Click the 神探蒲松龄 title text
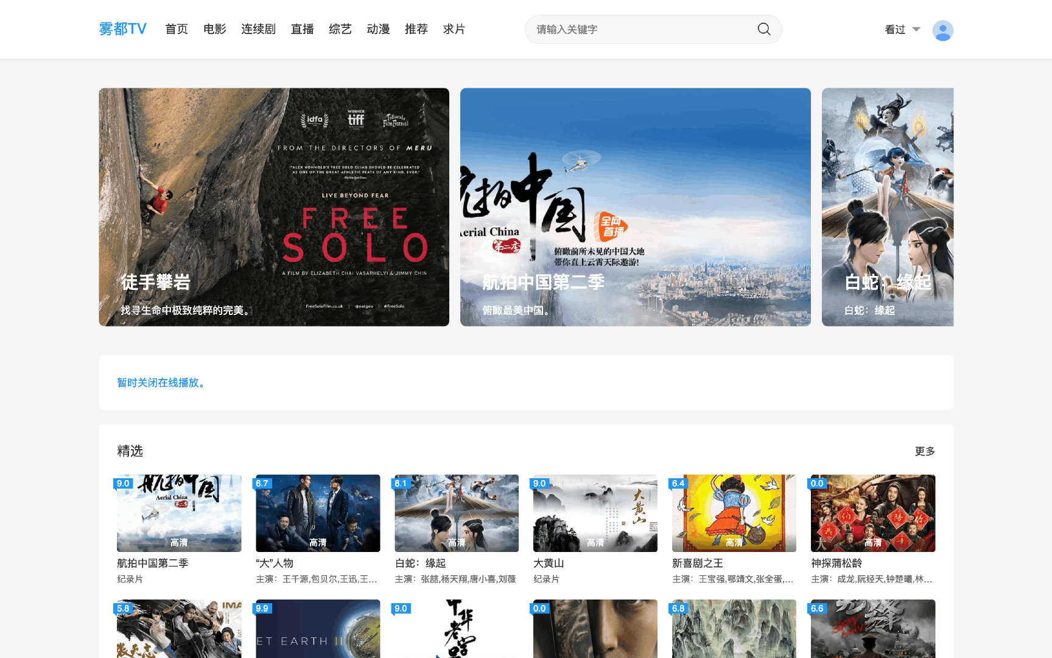 point(836,564)
